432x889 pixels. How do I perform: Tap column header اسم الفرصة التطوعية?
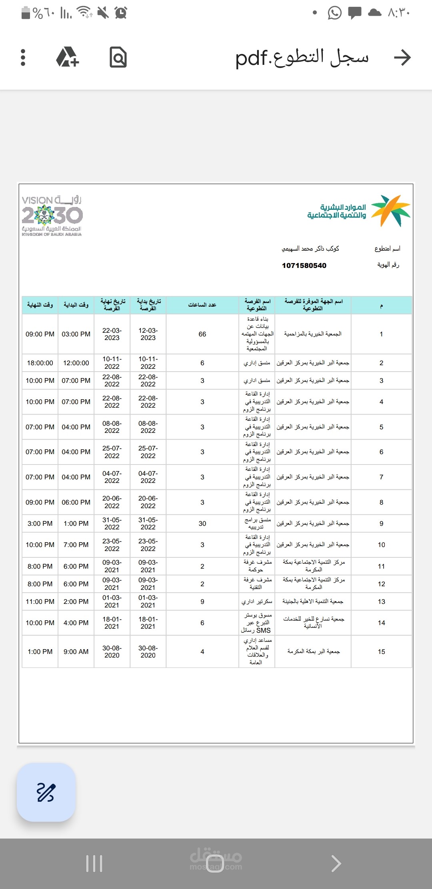(x=257, y=305)
